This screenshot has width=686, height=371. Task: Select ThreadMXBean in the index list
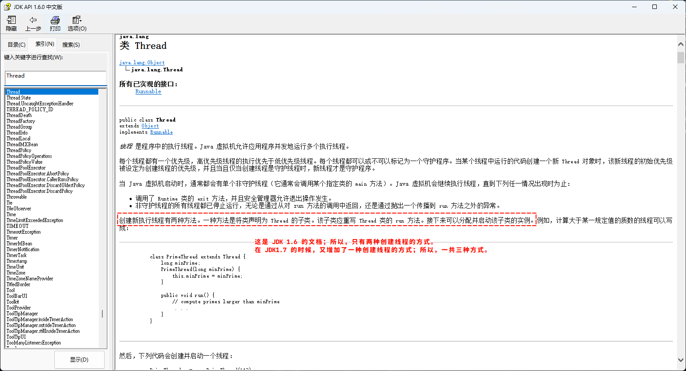(x=22, y=144)
